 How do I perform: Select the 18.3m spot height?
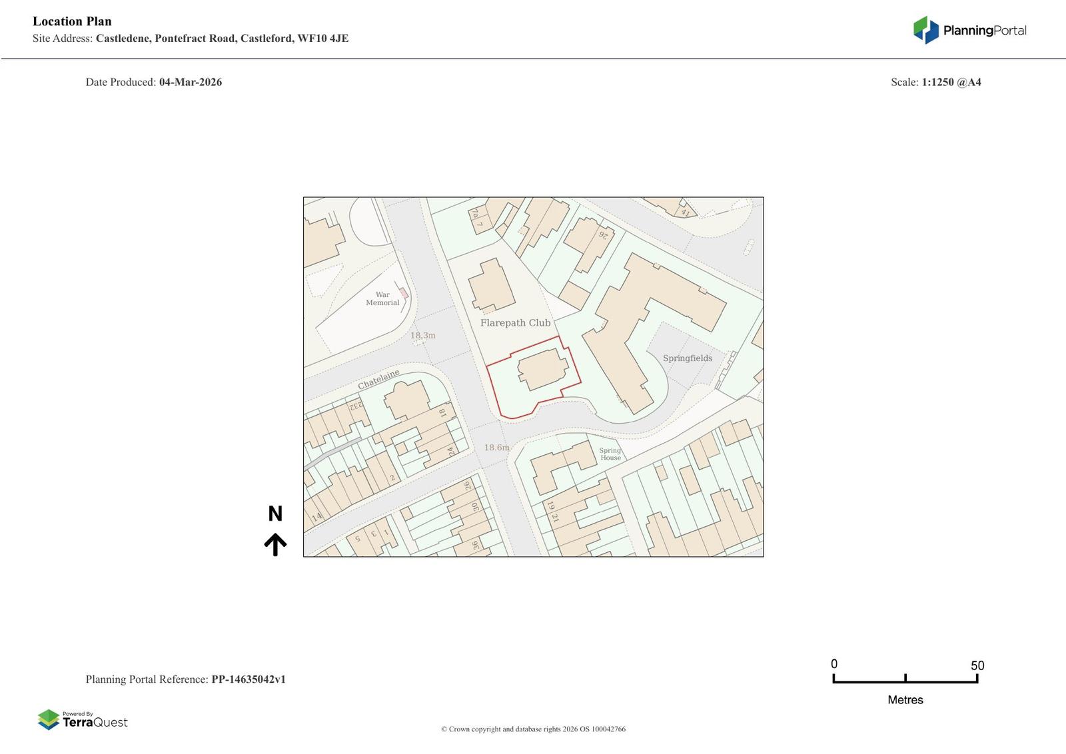click(x=422, y=336)
